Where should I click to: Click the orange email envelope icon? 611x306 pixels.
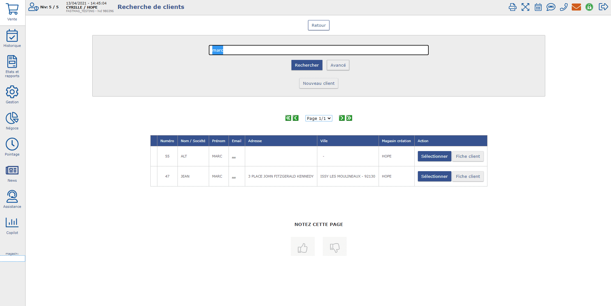point(576,7)
